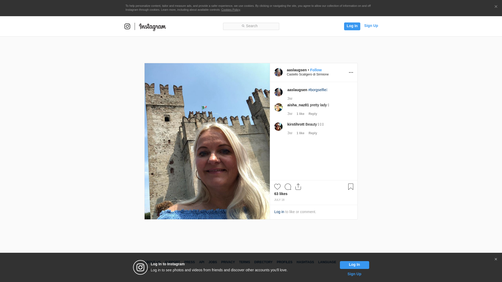
Task: Open the Cookies Policy link
Action: point(231,10)
